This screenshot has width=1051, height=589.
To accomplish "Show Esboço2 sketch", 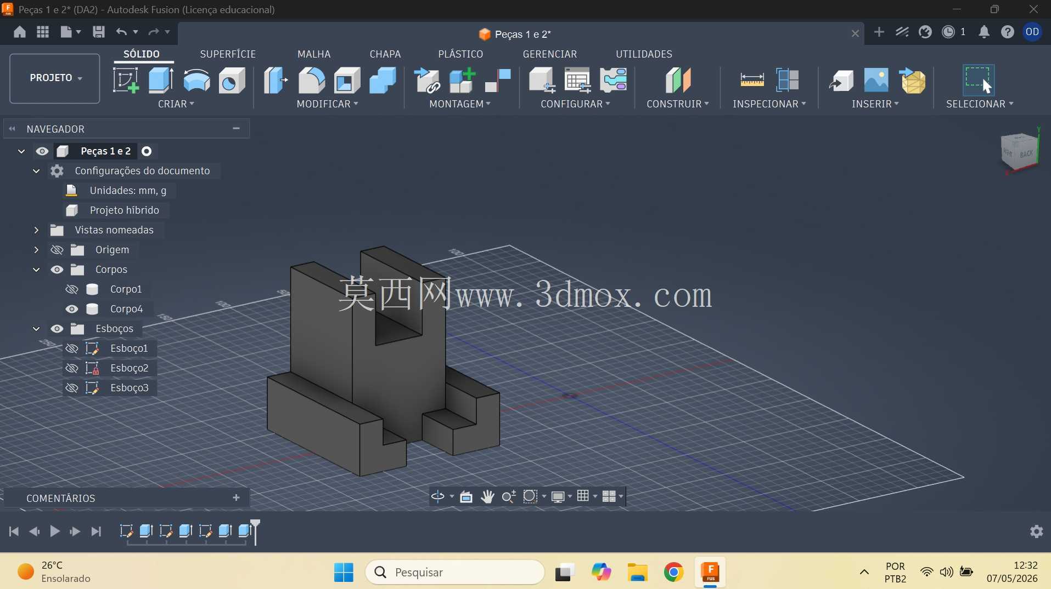I will tap(72, 368).
